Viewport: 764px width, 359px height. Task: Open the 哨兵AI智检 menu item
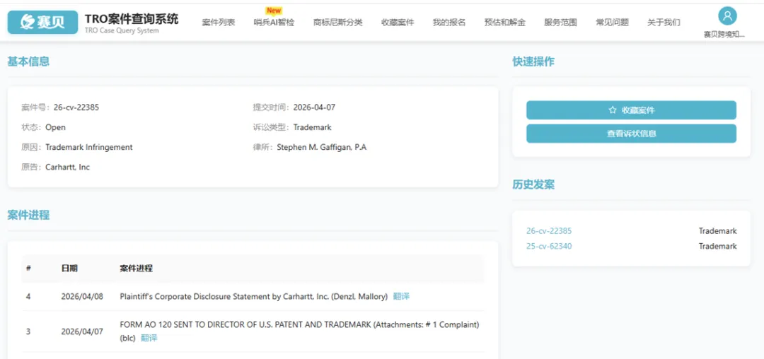click(274, 23)
